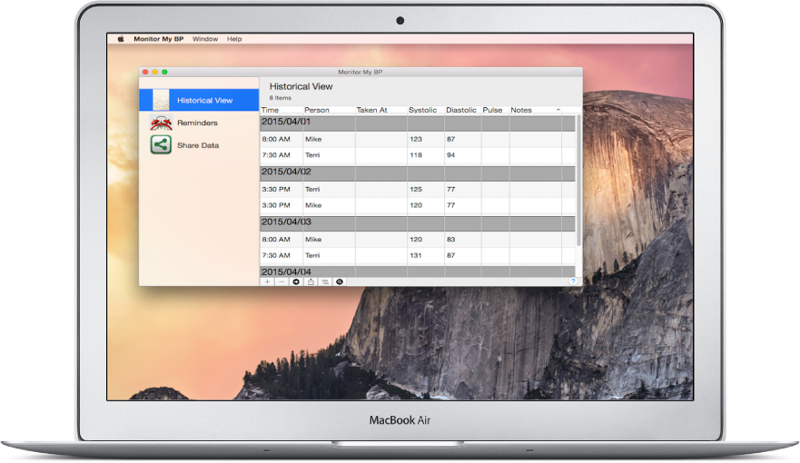The image size is (800, 463).
Task: Click systolic value 131
Action: (416, 255)
